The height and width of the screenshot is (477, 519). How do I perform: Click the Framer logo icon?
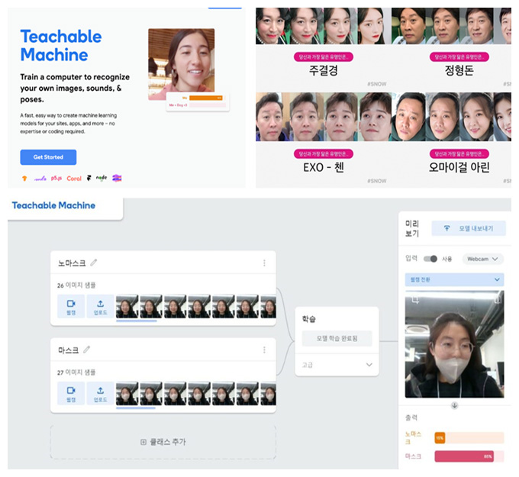[89, 178]
